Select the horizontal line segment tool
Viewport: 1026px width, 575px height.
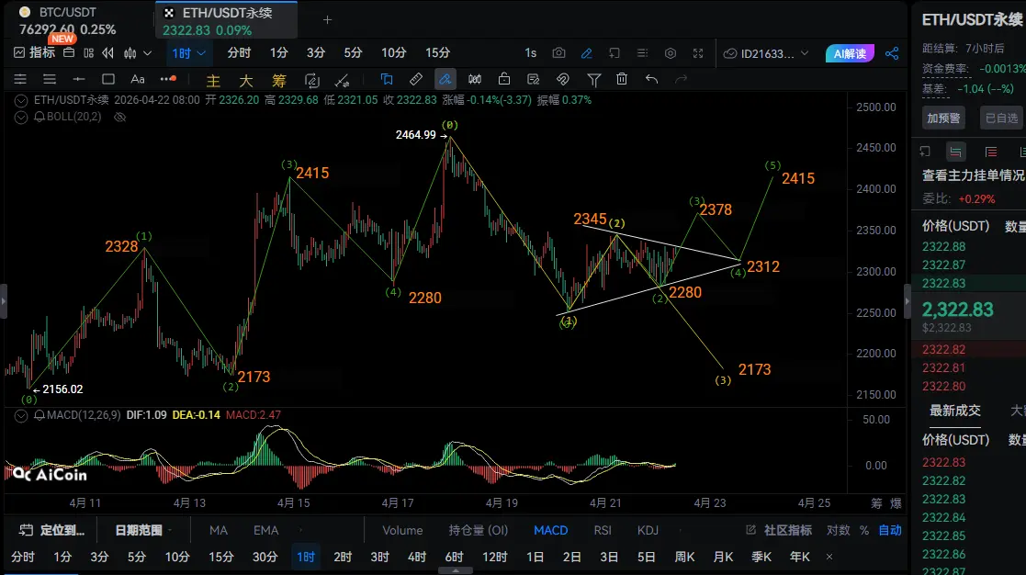point(79,79)
